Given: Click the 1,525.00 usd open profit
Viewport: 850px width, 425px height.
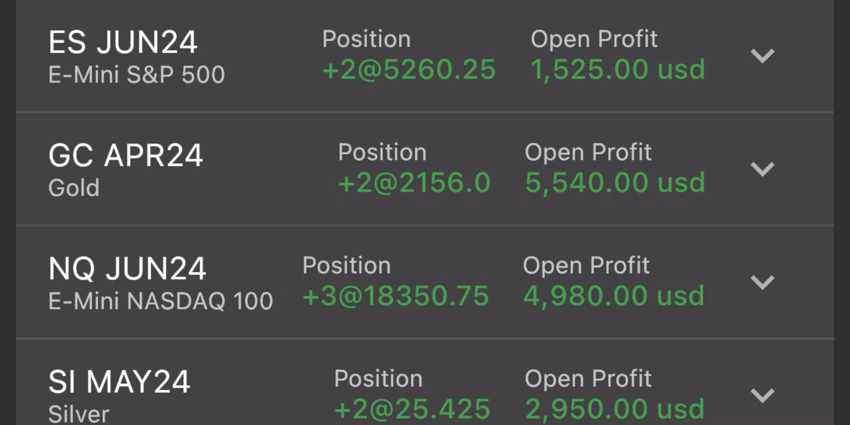Looking at the screenshot, I should click(618, 69).
